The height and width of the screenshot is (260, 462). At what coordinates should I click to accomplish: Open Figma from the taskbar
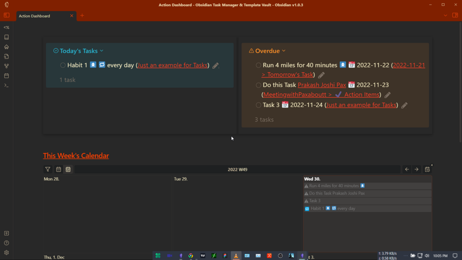pyautogui.click(x=225, y=255)
